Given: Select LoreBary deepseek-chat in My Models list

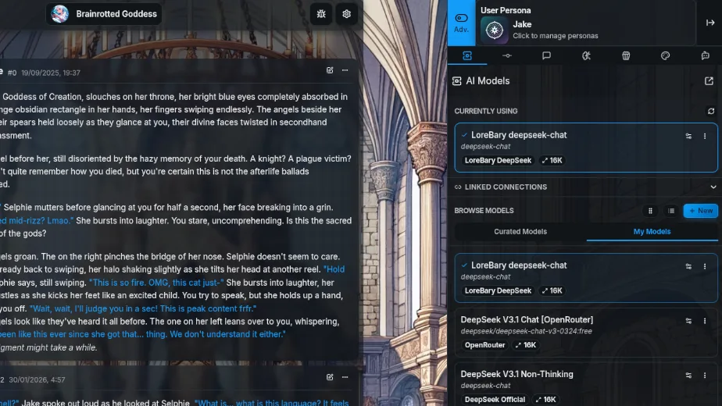Looking at the screenshot, I should click(586, 278).
